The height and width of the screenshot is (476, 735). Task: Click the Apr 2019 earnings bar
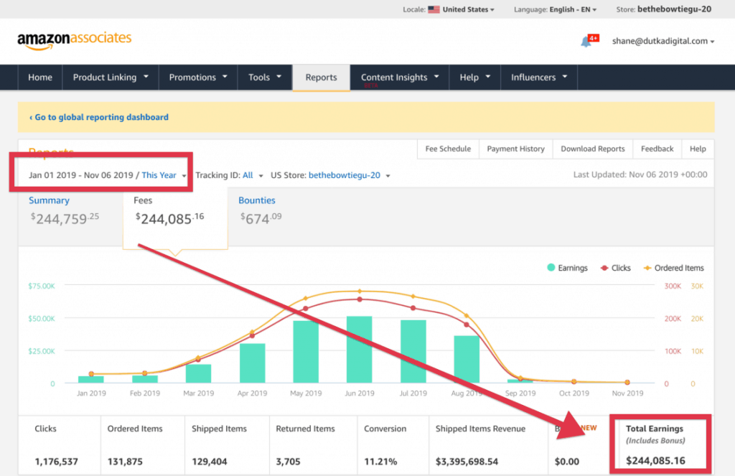click(252, 363)
